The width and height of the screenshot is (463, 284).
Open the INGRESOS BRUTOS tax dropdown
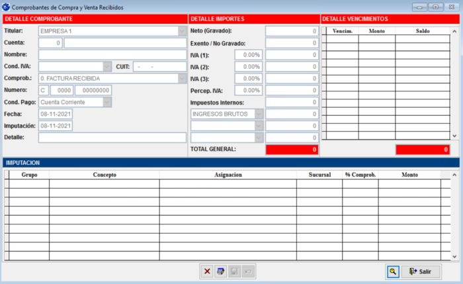259,114
